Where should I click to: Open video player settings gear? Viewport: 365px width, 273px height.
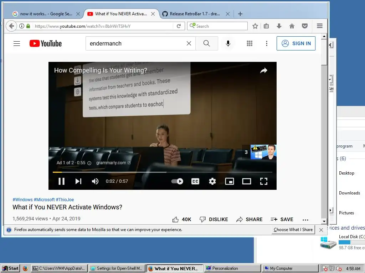click(212, 181)
